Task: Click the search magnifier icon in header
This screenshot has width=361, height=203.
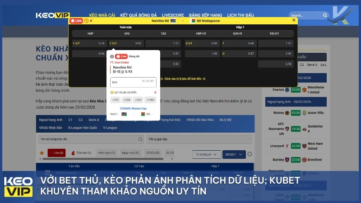Action: tap(325, 15)
